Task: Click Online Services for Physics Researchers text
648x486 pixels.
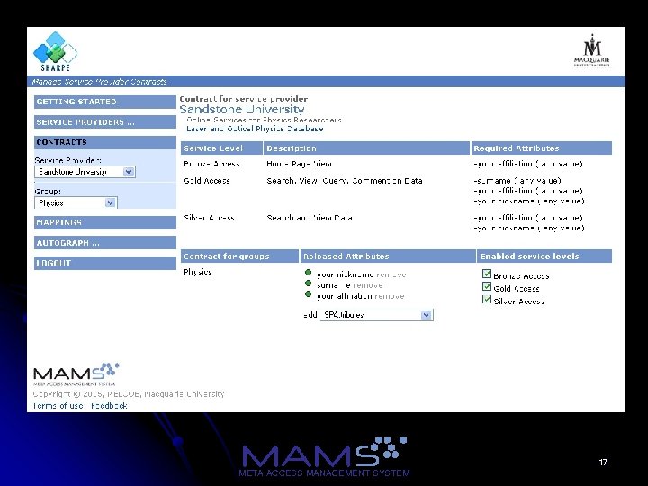Action: 264,121
